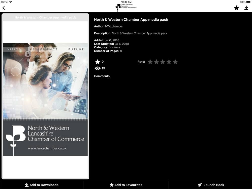Select the author name NWLchamber

[114, 26]
